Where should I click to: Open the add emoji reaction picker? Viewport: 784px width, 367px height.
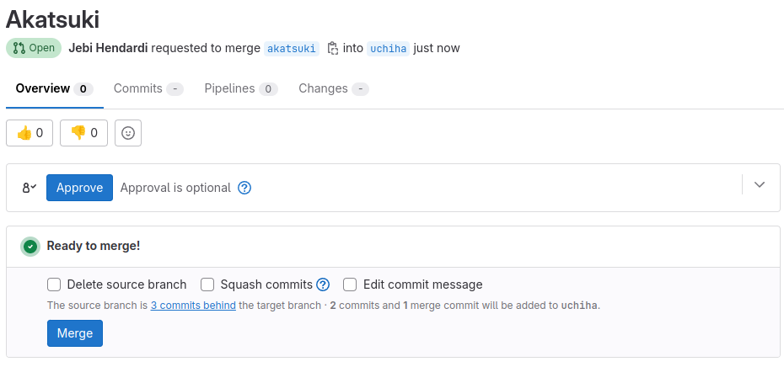click(128, 133)
